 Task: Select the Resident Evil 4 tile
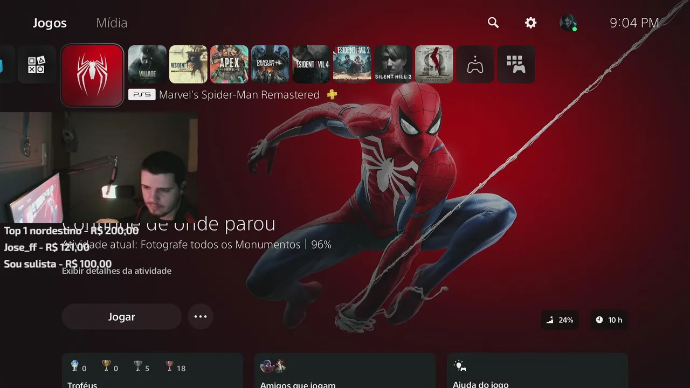311,65
